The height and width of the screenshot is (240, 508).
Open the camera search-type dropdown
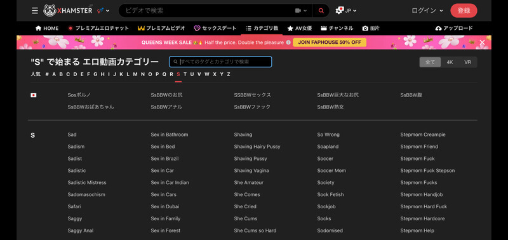(301, 11)
